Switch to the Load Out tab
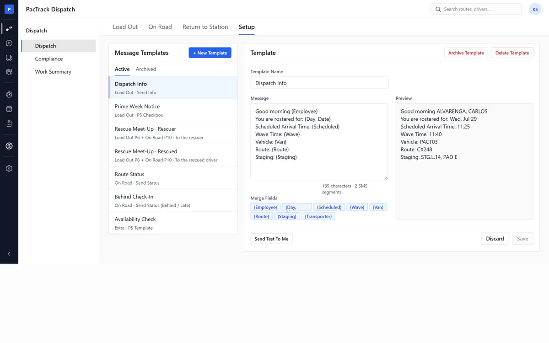Viewport: 549px width, 343px height. pos(125,27)
